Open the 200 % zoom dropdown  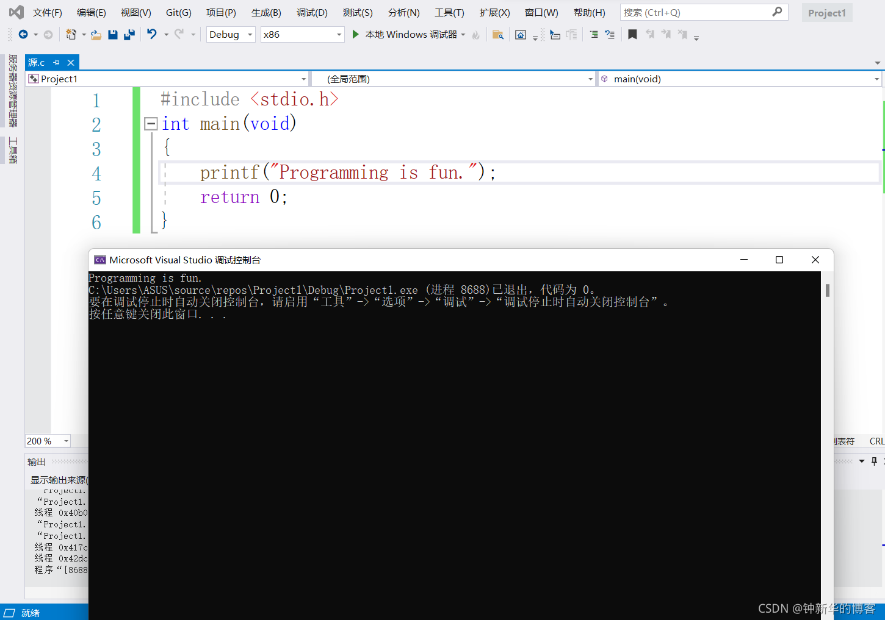[48, 441]
